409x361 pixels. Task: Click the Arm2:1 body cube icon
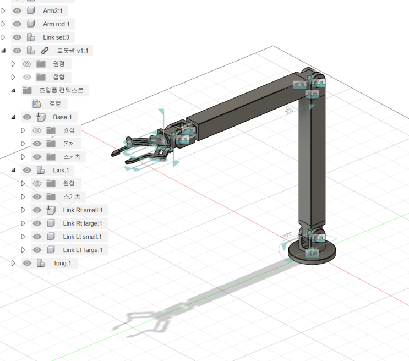tap(31, 10)
